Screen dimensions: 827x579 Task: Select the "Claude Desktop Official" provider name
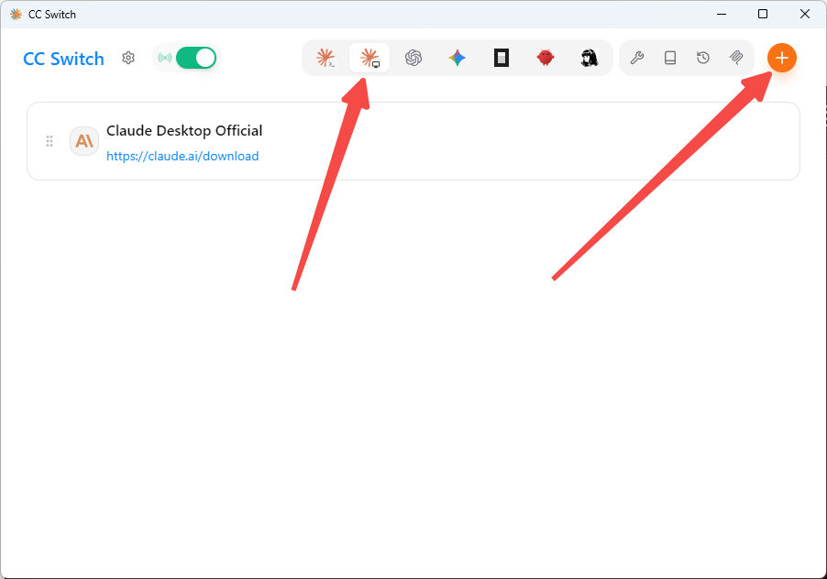click(184, 131)
